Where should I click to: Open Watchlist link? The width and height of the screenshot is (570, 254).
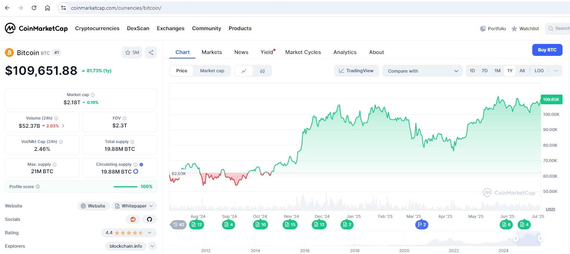(x=525, y=29)
